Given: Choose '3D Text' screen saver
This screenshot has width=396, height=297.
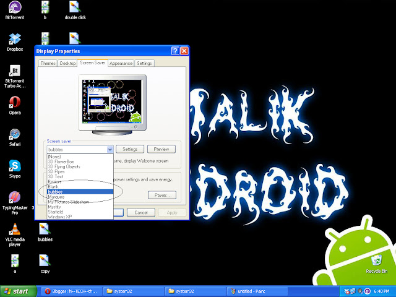Looking at the screenshot, I should [x=80, y=177].
